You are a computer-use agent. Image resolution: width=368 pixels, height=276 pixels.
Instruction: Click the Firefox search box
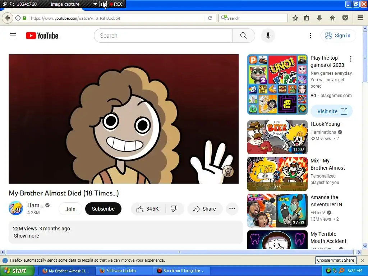253,18
